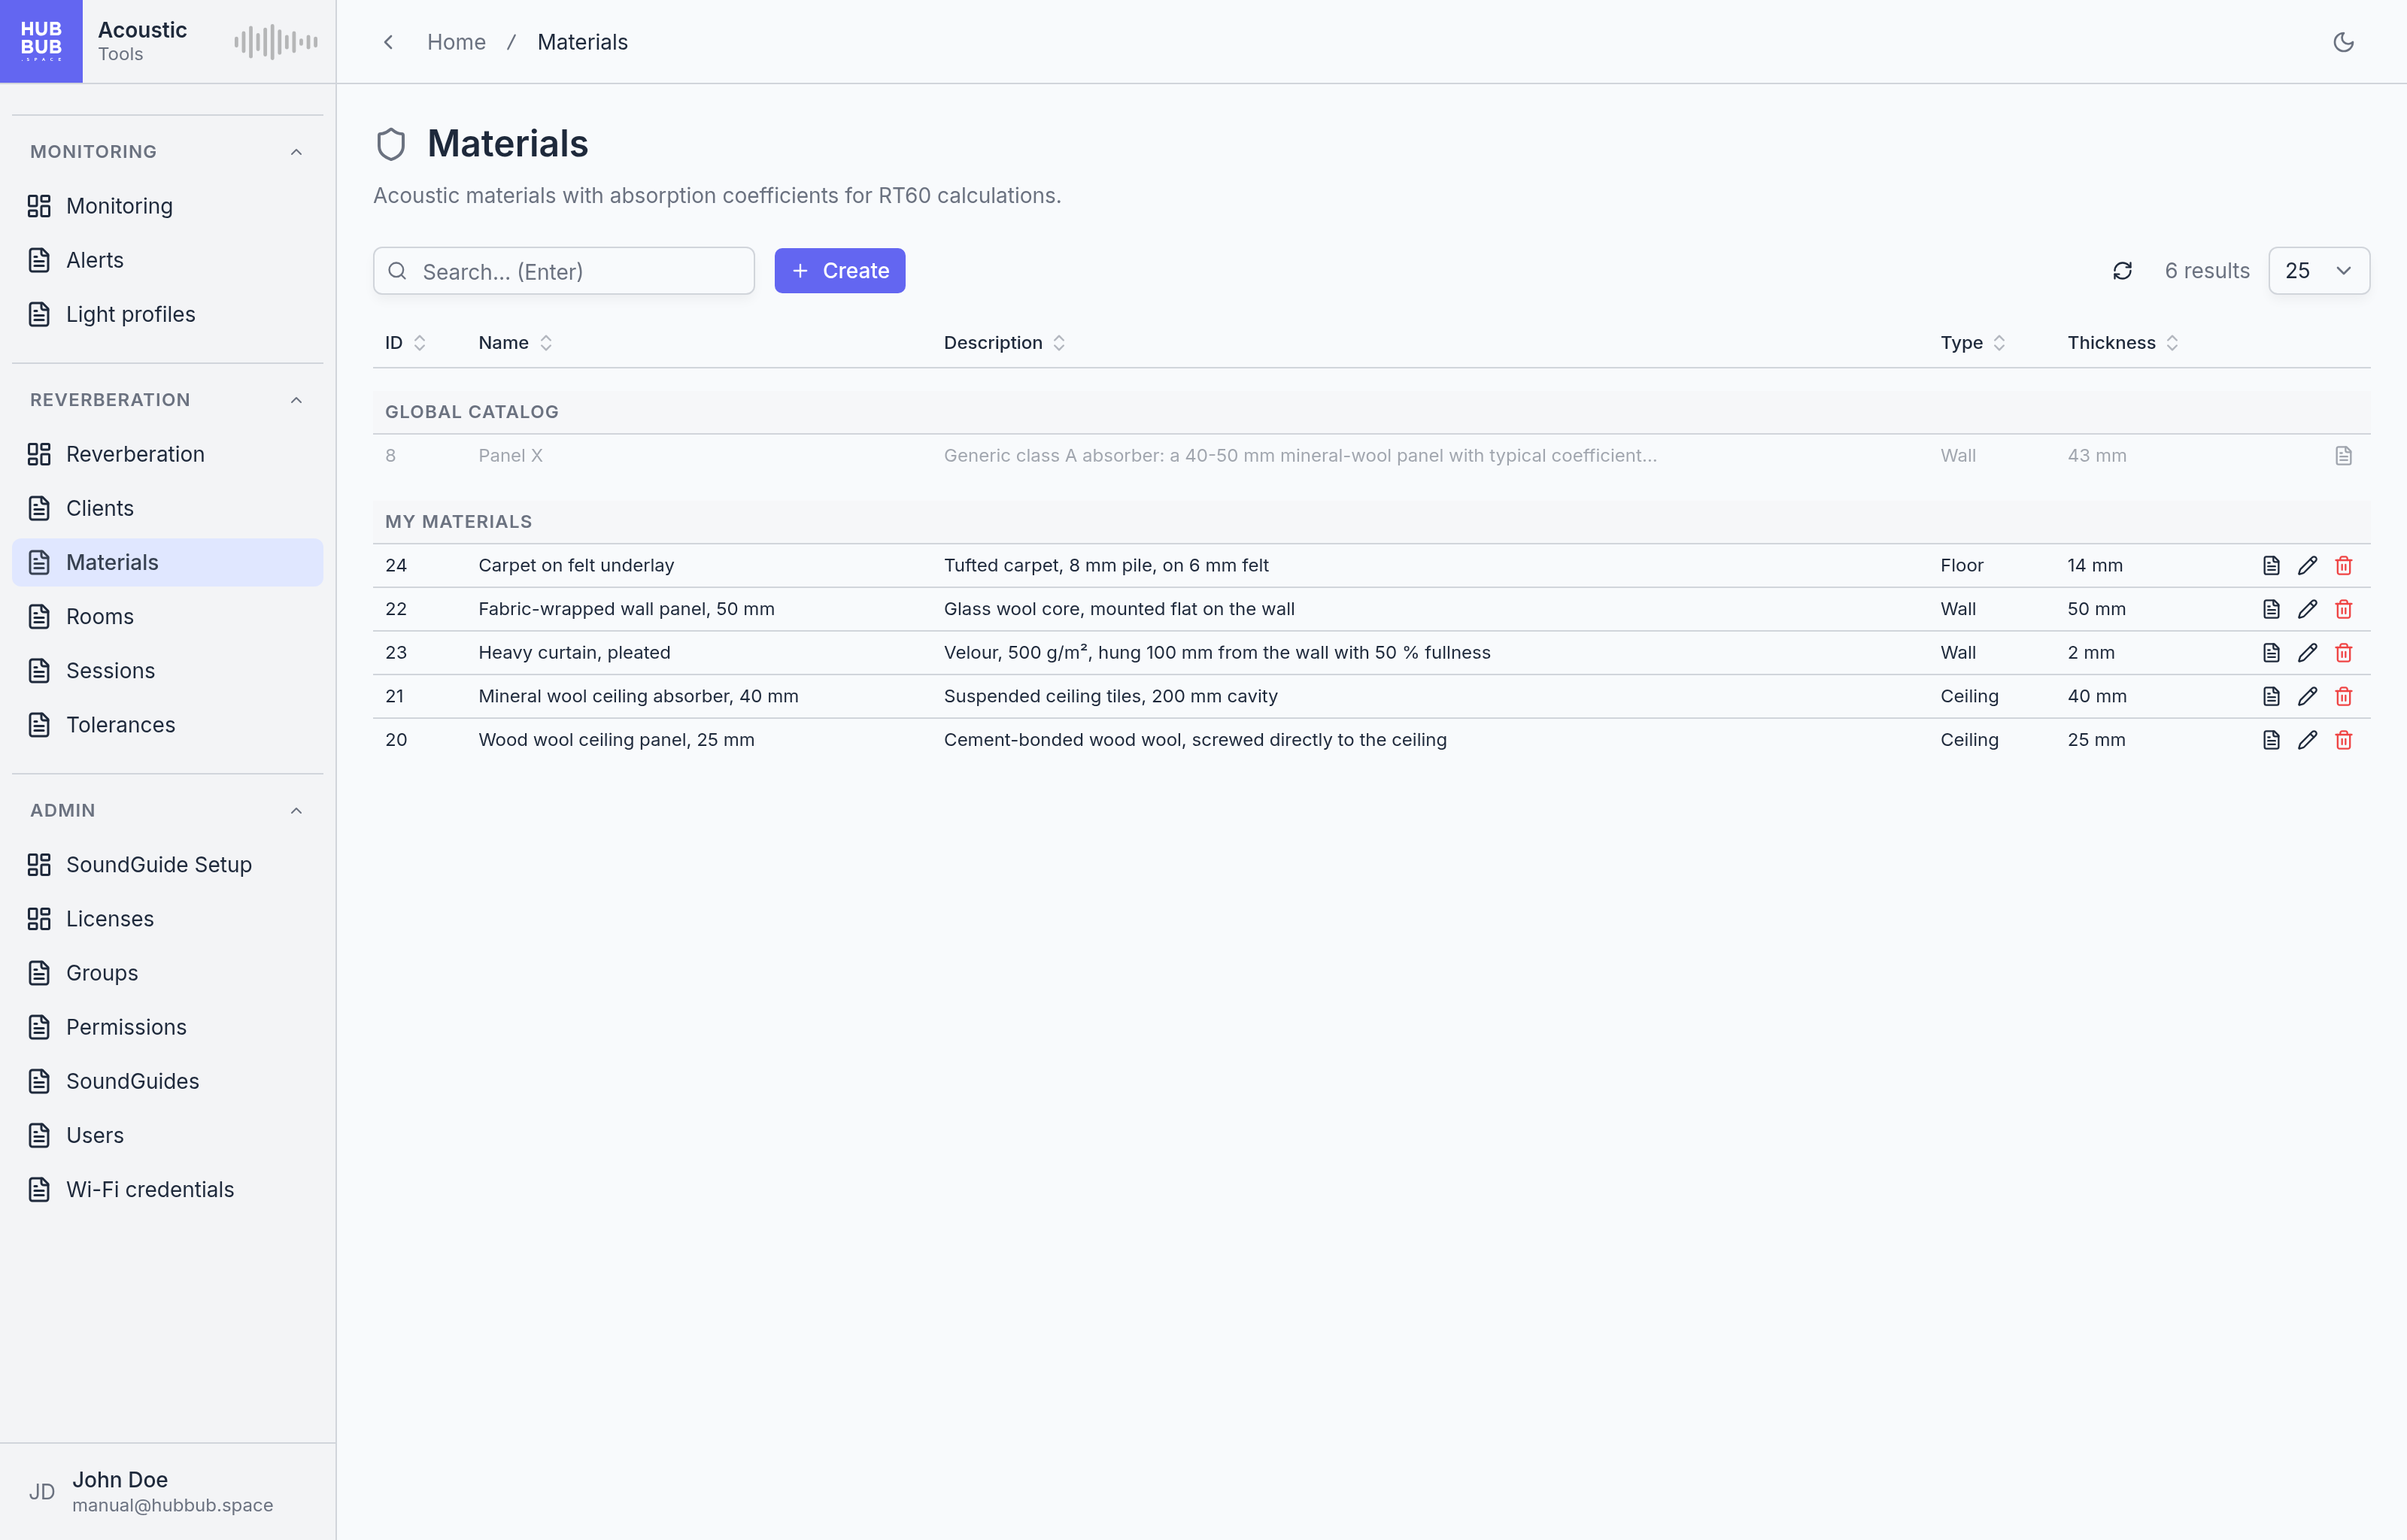Screen dimensions: 2407x1540
Task: Open Wi-Fi credentials in the sidebar
Action: point(168,1190)
